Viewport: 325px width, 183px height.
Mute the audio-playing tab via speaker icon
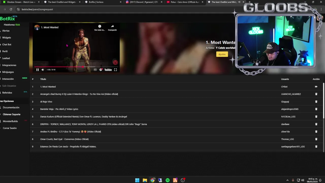239,2
